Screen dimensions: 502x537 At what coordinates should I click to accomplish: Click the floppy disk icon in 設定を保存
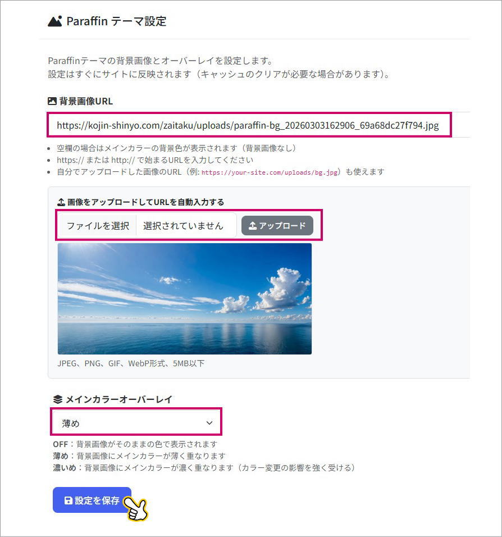pos(68,500)
